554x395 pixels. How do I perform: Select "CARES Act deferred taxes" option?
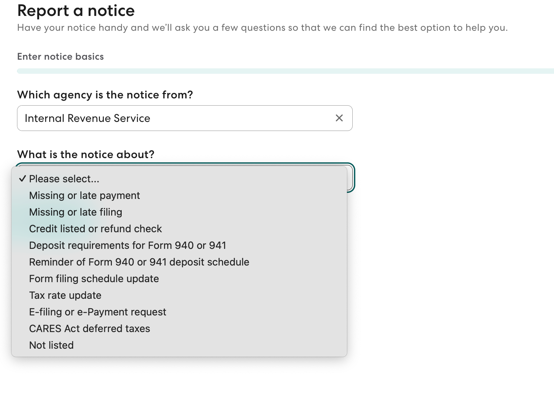pyautogui.click(x=89, y=328)
